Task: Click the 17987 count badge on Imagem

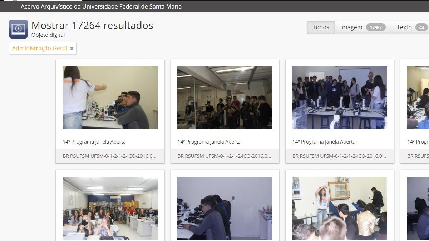Action: point(375,27)
